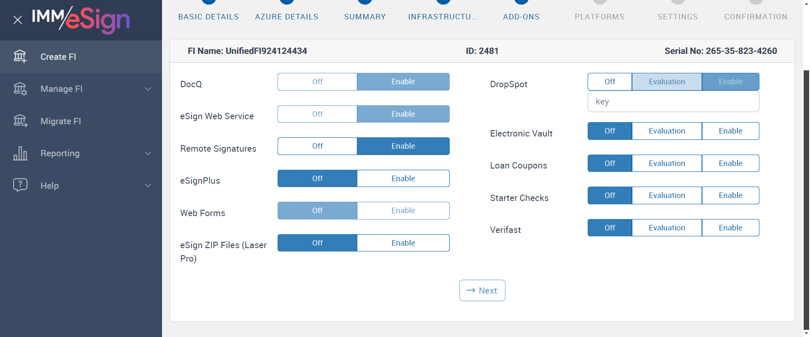810x337 pixels.
Task: Click the page vertical scrollbar
Action: [x=806, y=200]
